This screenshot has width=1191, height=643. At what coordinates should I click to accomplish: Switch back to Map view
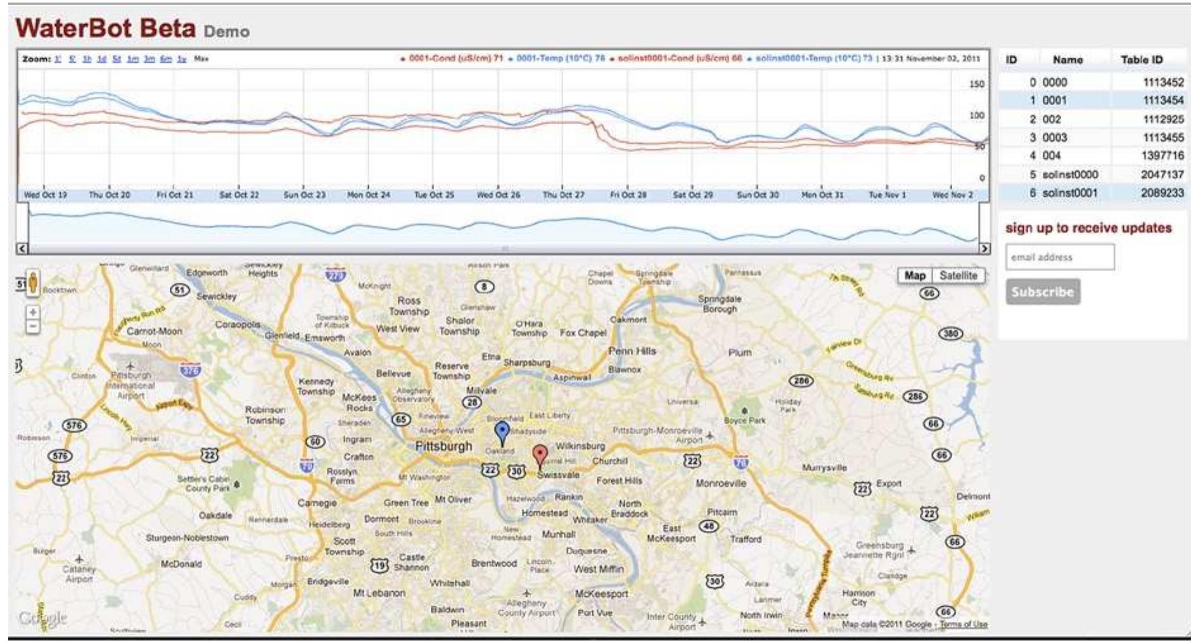pyautogui.click(x=914, y=276)
